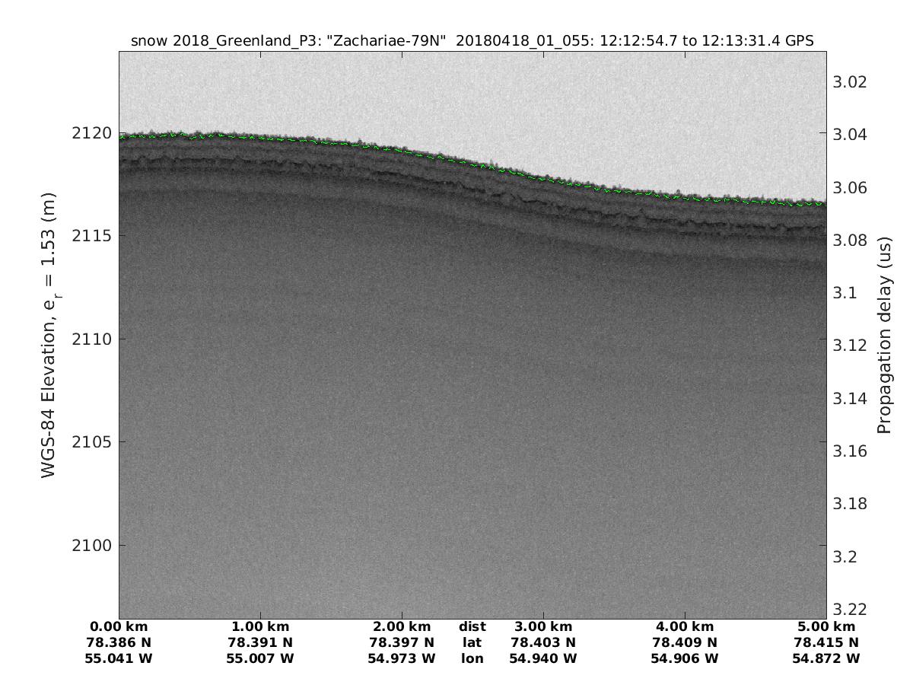The image size is (913, 685).
Task: Click propagation delay tick 3.02
Action: pos(850,82)
